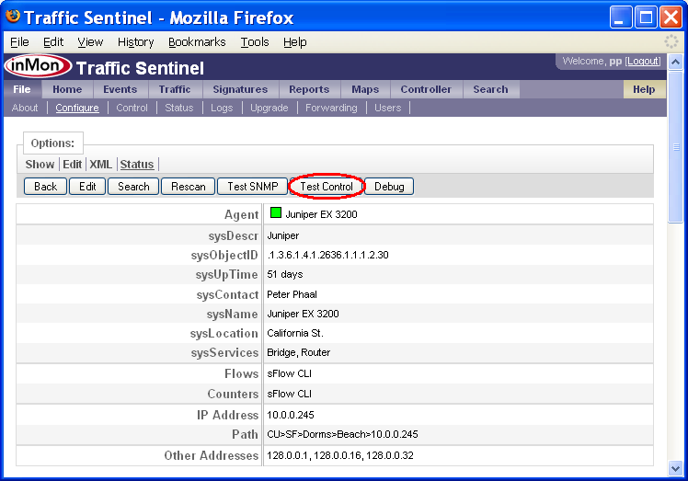
Task: Click the IP Address value 10.0.0.245
Action: pos(291,415)
